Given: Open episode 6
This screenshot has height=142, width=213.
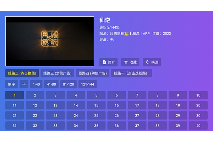Looking at the screenshot, I should point(117,95).
